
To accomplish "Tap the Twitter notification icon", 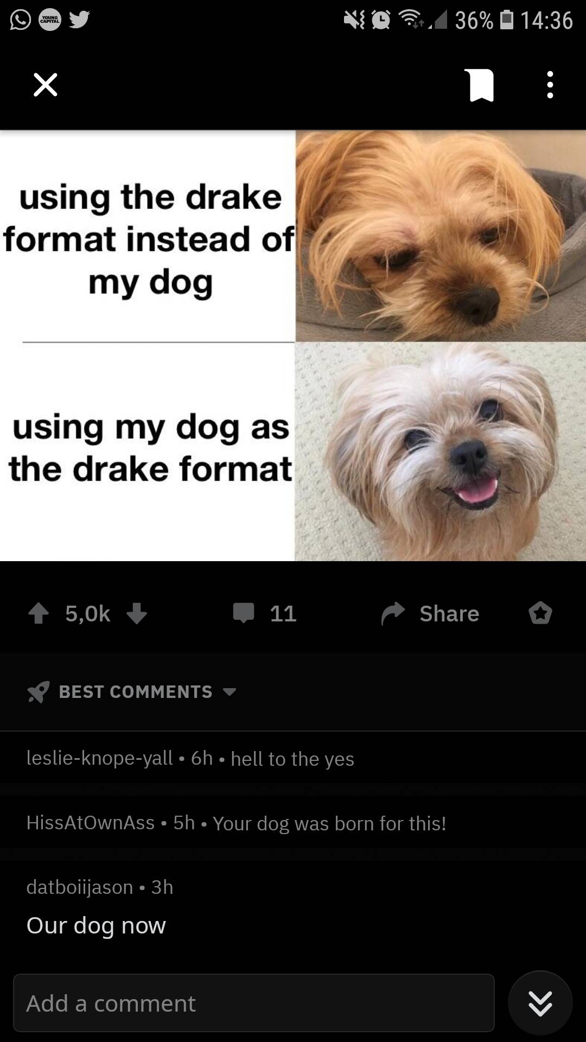I will pyautogui.click(x=79, y=20).
